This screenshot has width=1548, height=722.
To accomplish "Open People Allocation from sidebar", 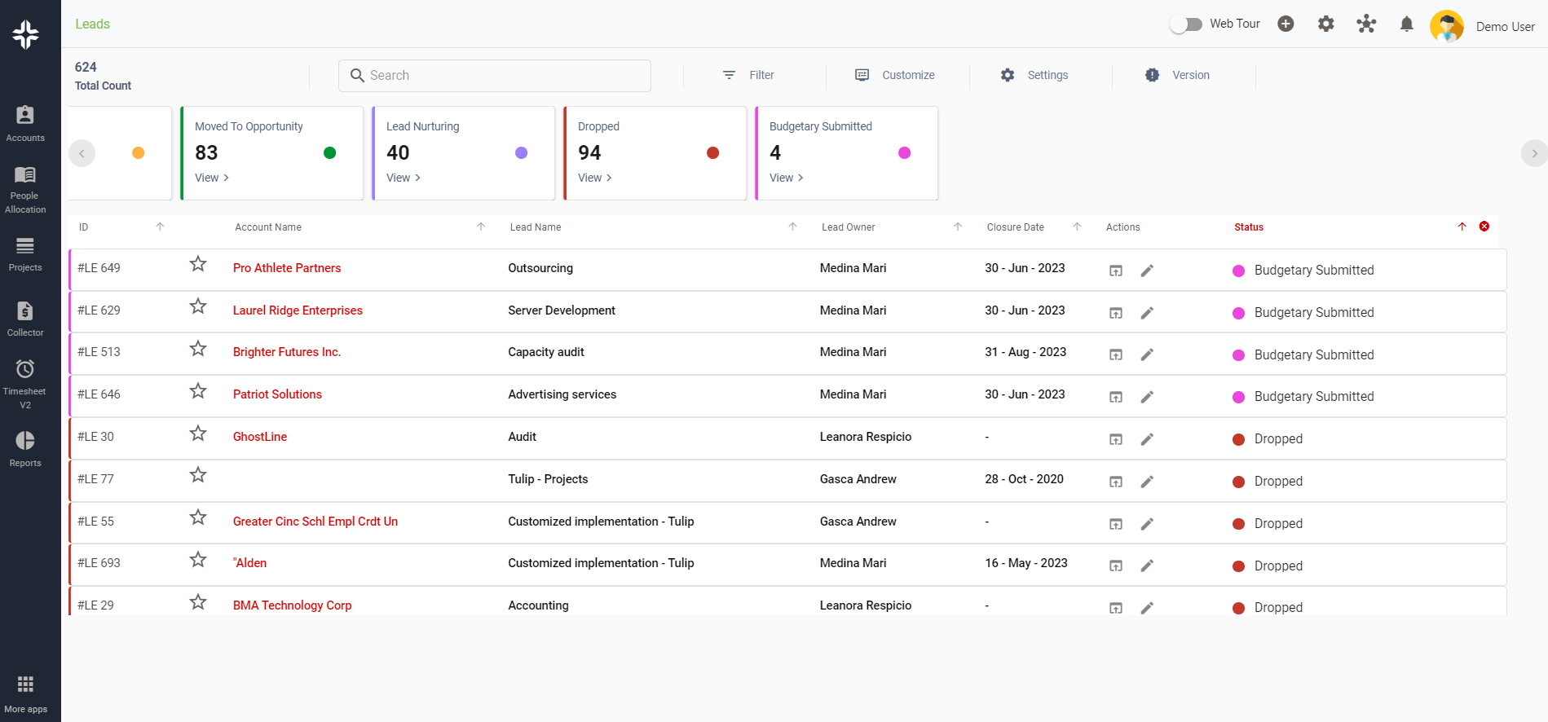I will pos(25,189).
